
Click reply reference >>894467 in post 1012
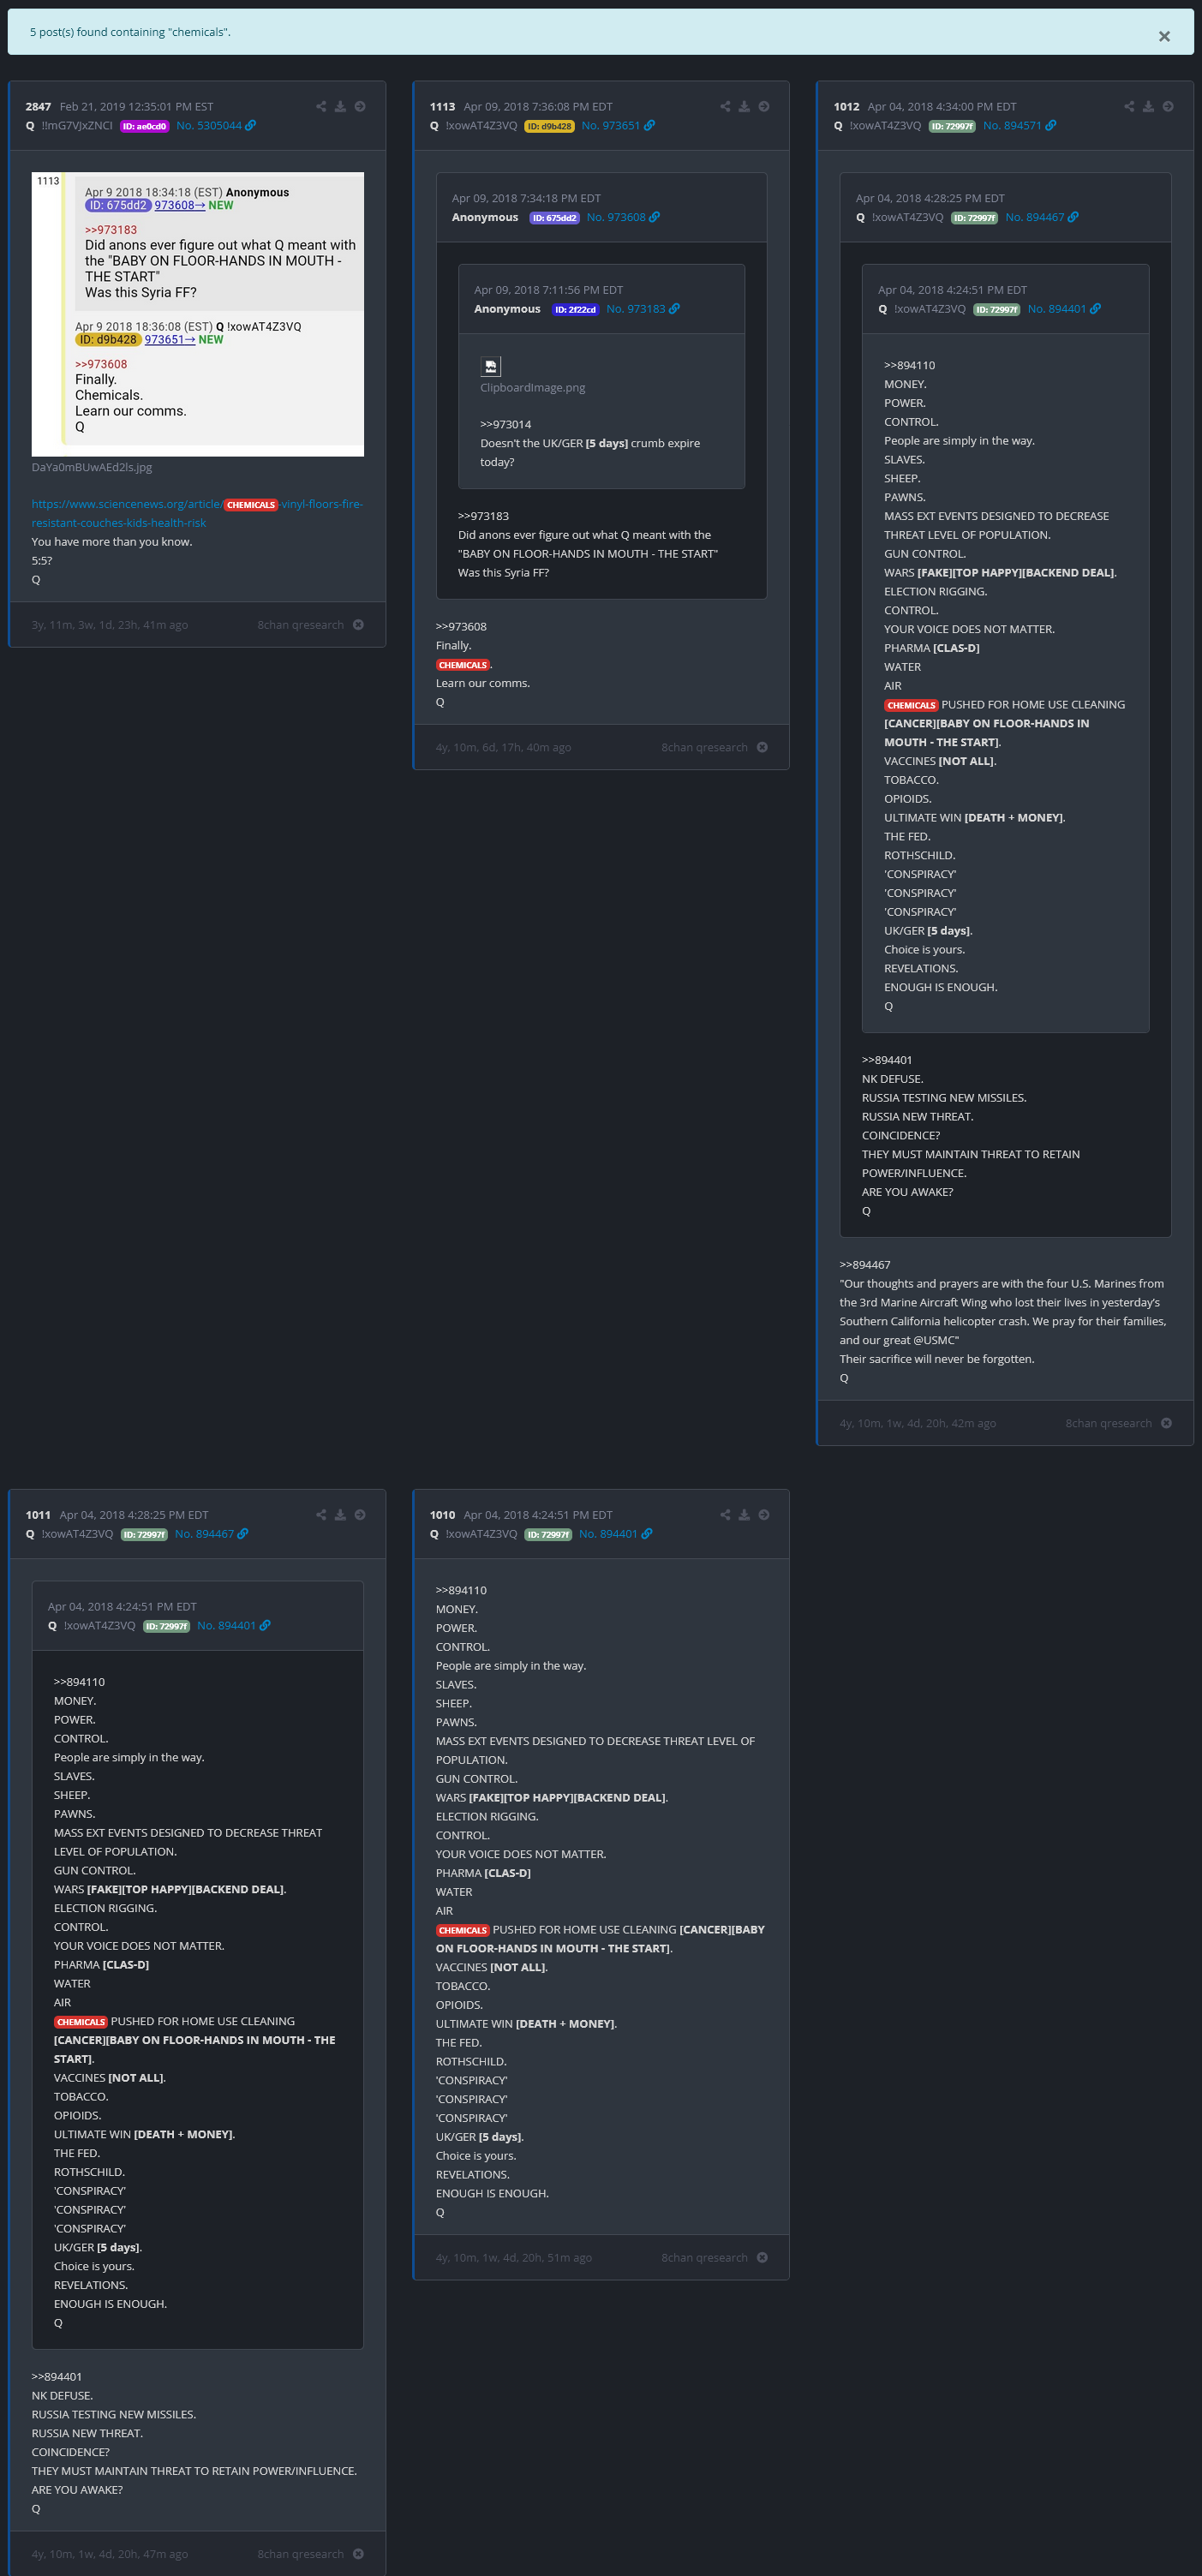coord(865,1264)
